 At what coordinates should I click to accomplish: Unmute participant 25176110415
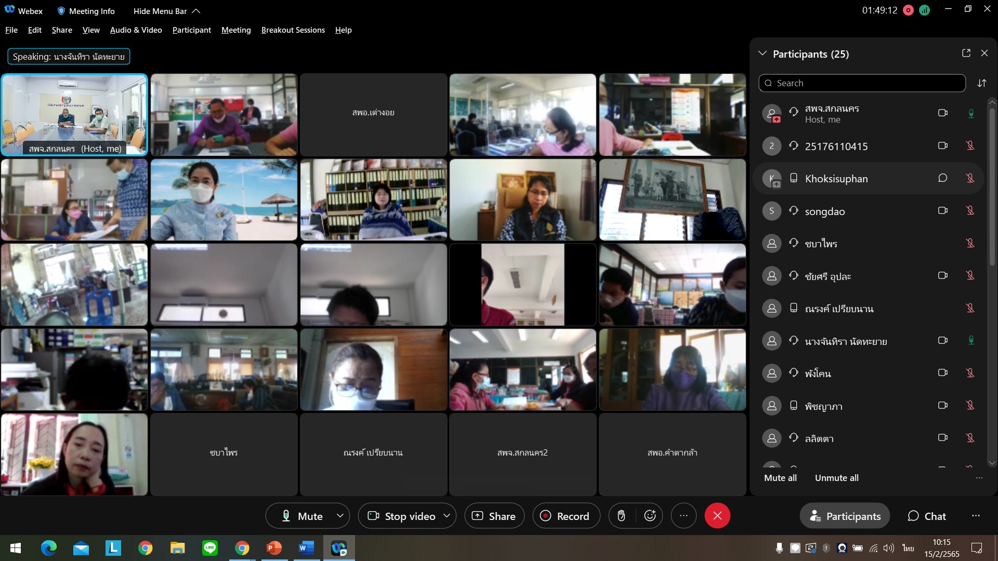click(970, 145)
